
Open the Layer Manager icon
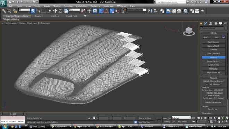162,11
